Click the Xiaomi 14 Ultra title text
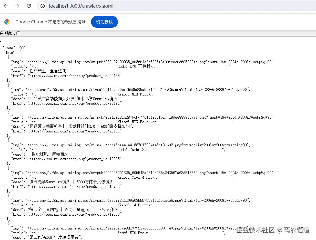 133,205
